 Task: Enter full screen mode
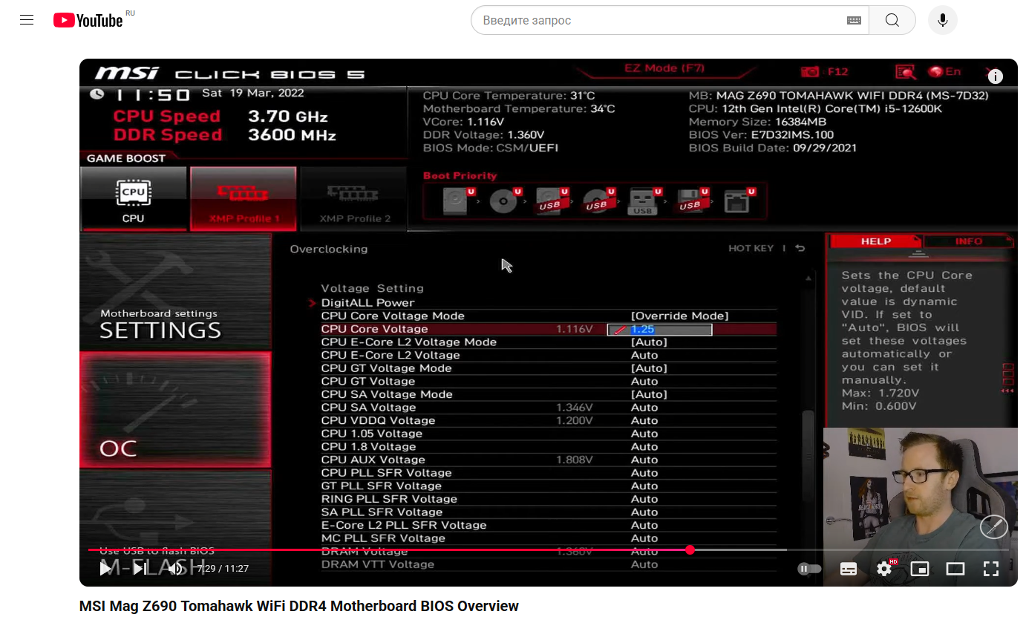pos(991,569)
